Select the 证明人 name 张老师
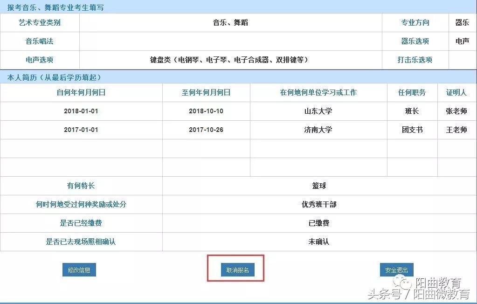 (x=456, y=111)
